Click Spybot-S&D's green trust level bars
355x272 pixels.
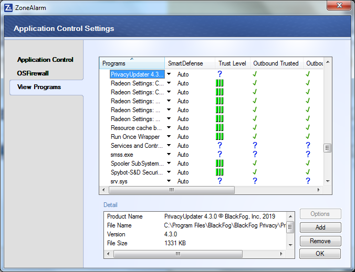coord(220,172)
